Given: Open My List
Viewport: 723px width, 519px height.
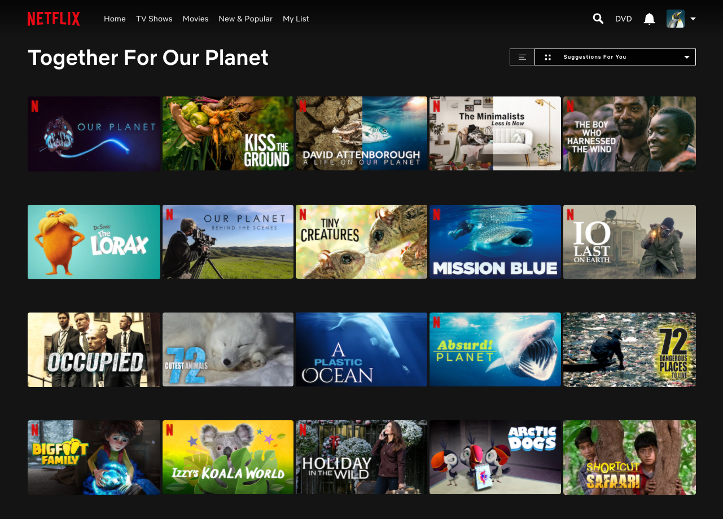Looking at the screenshot, I should [x=296, y=19].
